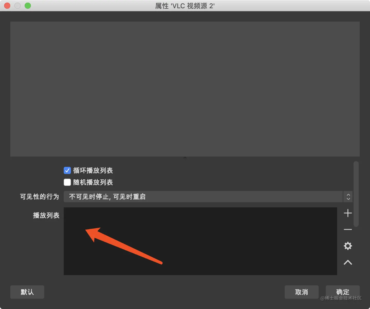Close the properties window with red button
The height and width of the screenshot is (309, 370).
tap(7, 6)
